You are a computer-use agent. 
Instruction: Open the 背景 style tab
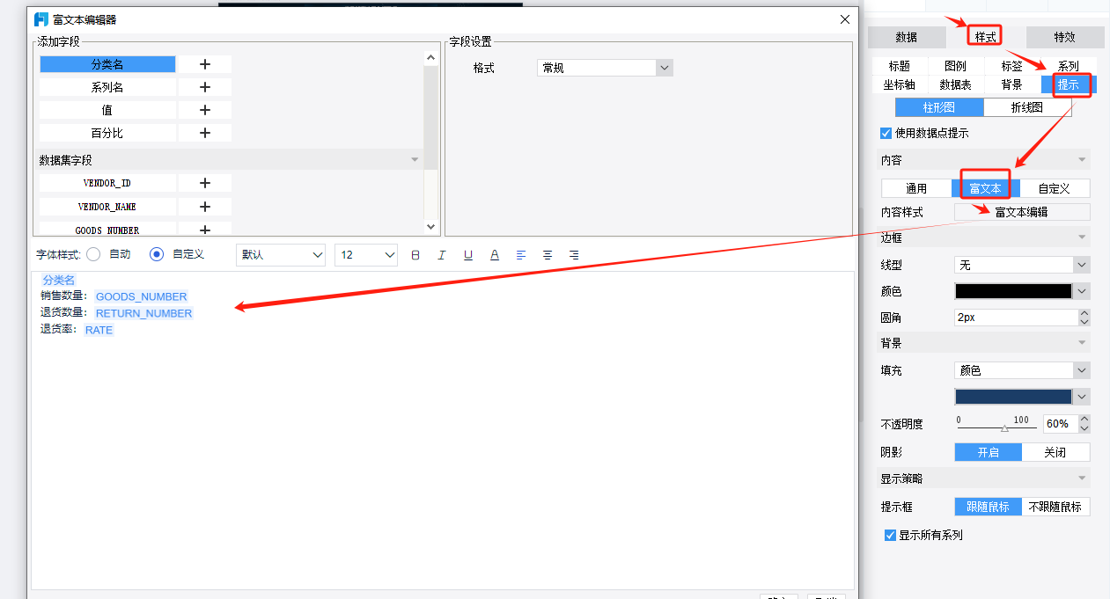[1012, 84]
